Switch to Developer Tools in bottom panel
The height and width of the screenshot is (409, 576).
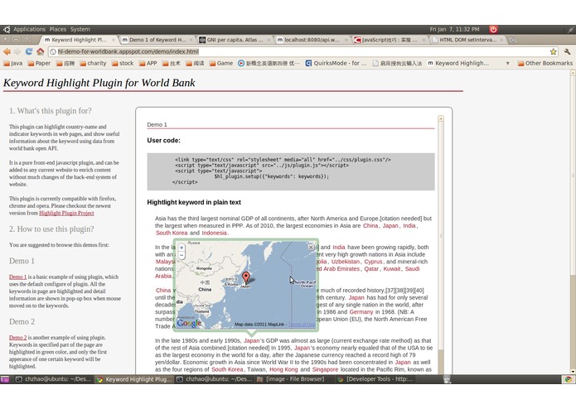pyautogui.click(x=375, y=379)
